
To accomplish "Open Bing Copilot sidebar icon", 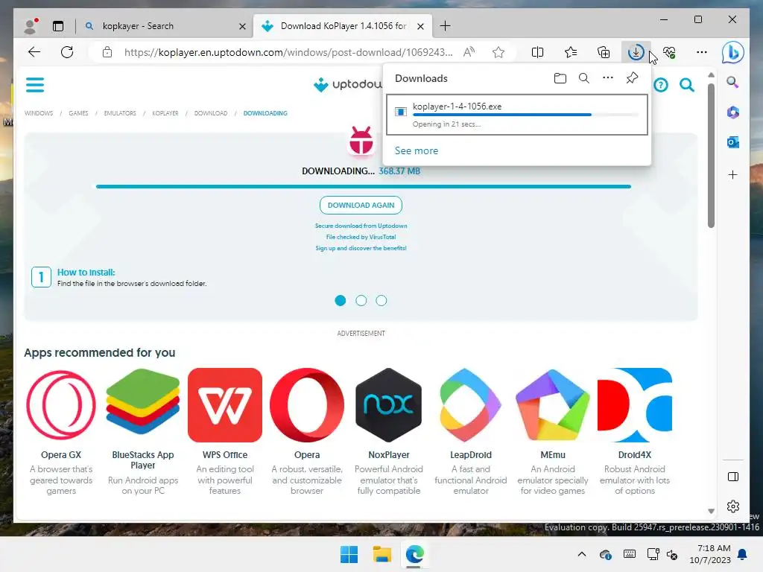I will pyautogui.click(x=733, y=52).
